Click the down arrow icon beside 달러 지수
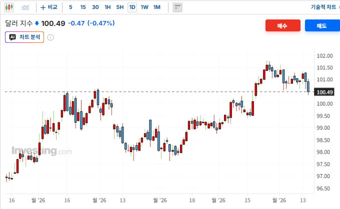 click(37, 23)
